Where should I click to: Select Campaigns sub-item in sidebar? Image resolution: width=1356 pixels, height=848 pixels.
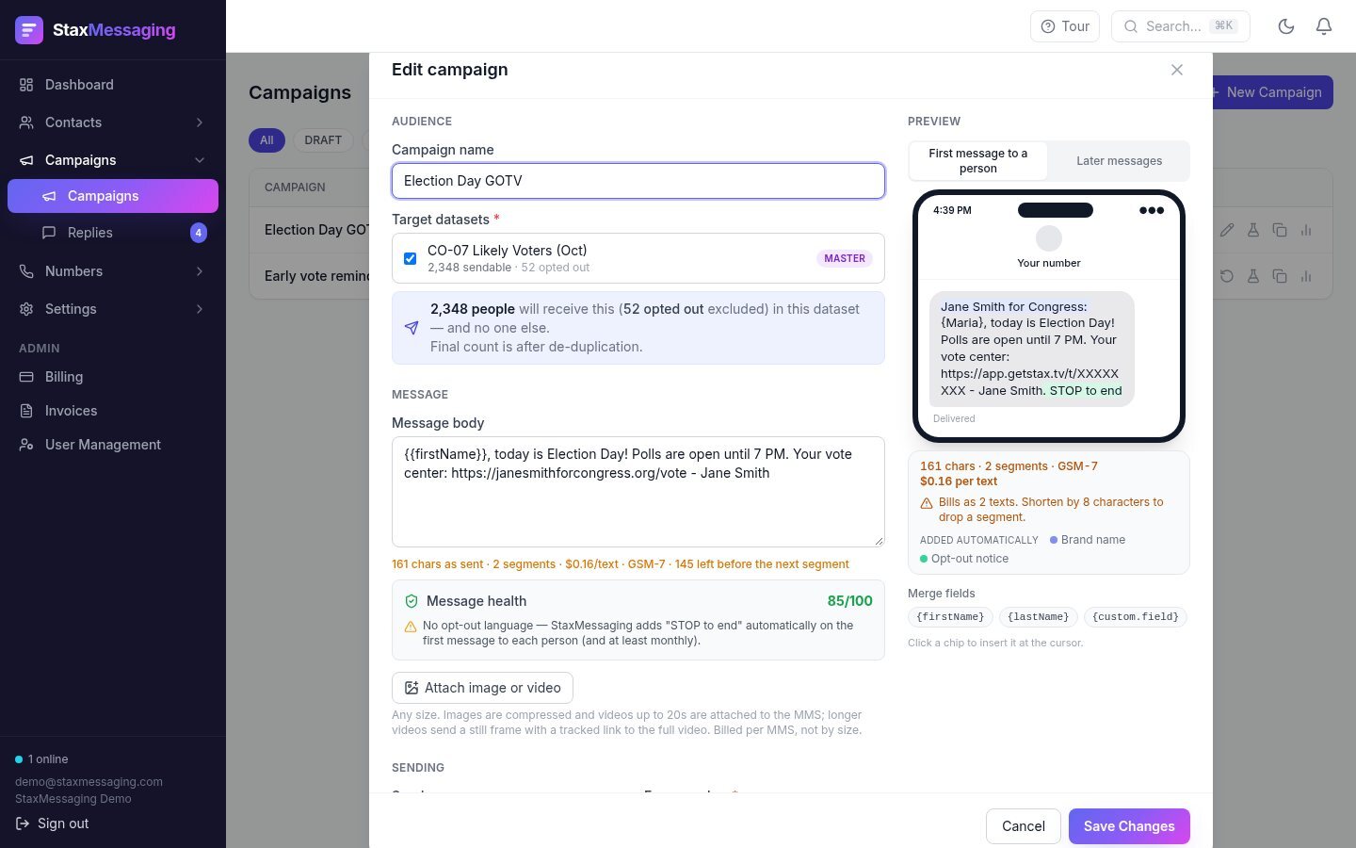pyautogui.click(x=113, y=196)
